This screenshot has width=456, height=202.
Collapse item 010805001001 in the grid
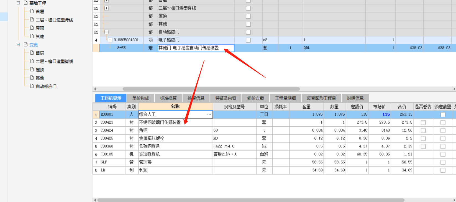(x=110, y=40)
